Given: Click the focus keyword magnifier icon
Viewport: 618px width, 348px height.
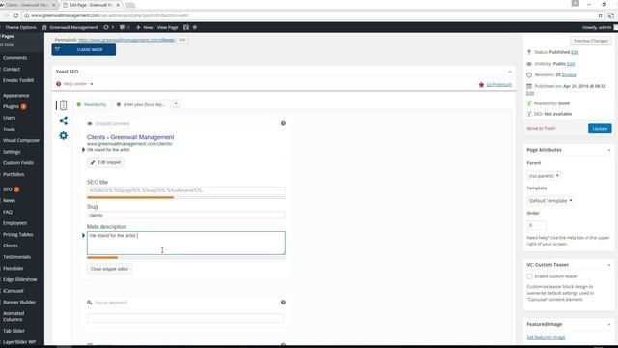Looking at the screenshot, I should tap(90, 303).
